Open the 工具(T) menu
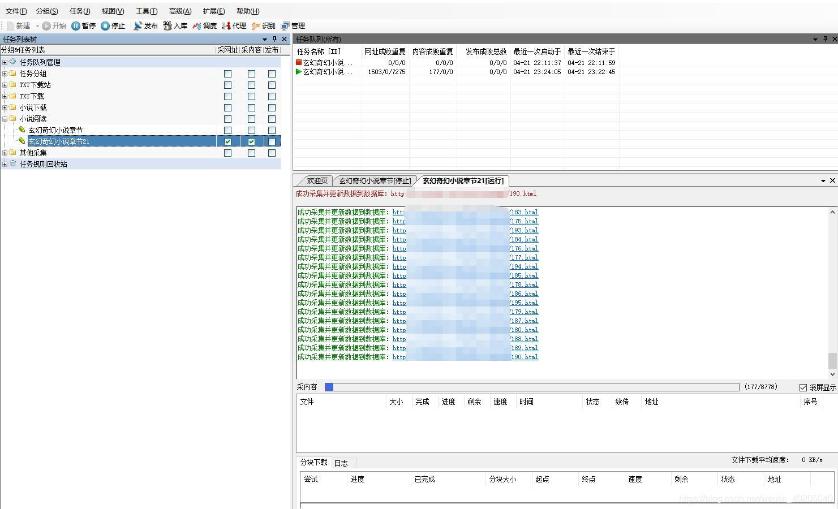Screen dimensions: 838x509 click(146, 11)
